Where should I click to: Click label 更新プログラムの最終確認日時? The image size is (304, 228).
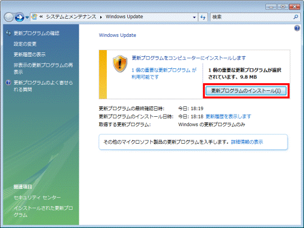pyautogui.click(x=132, y=108)
